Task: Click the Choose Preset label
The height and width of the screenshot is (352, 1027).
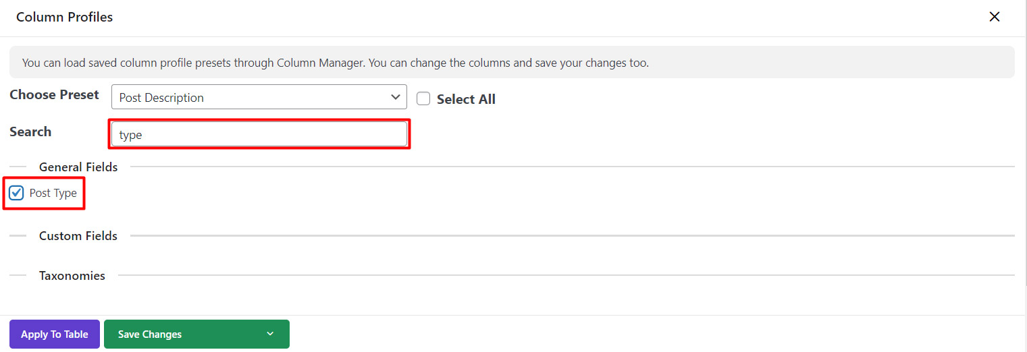Action: [x=54, y=95]
